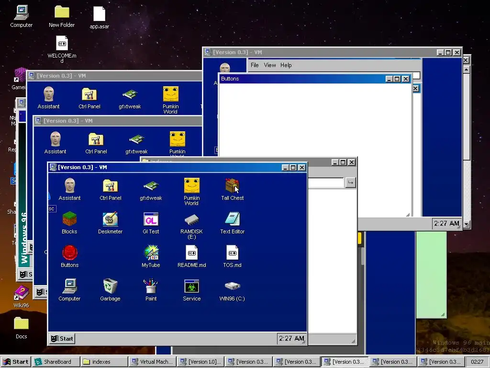Maximize the Buttons window
The height and width of the screenshot is (368, 490).
click(x=397, y=79)
